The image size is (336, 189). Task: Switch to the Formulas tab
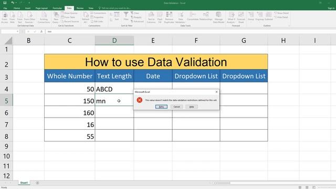click(57, 8)
